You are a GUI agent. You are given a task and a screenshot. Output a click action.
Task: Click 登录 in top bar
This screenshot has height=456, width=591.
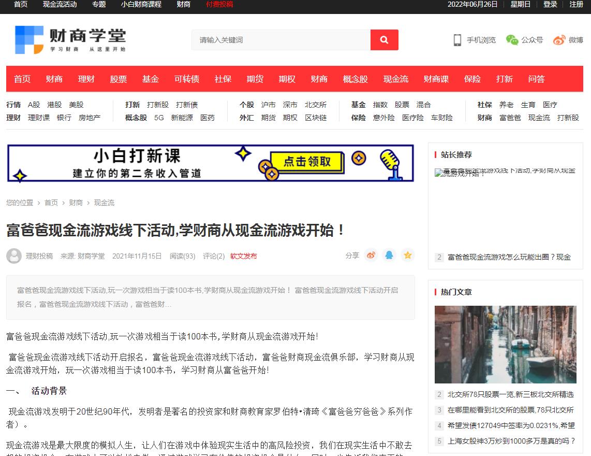[x=550, y=4]
